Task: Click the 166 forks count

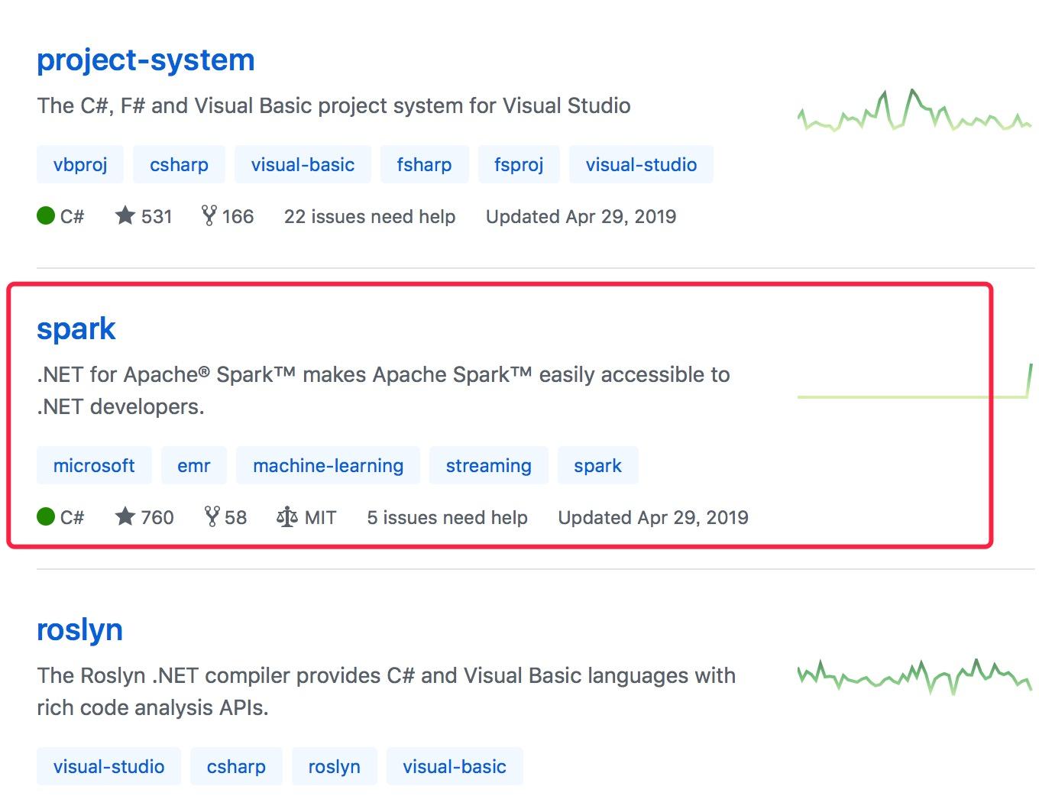Action: (x=238, y=217)
